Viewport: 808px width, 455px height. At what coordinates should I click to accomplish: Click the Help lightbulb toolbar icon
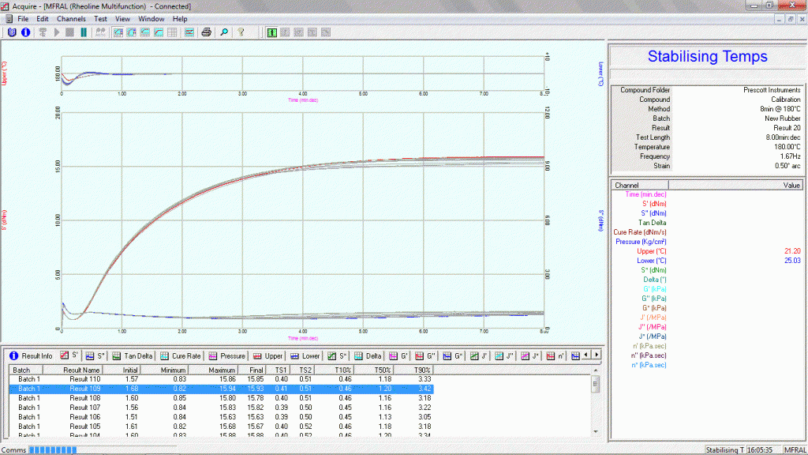tap(241, 32)
